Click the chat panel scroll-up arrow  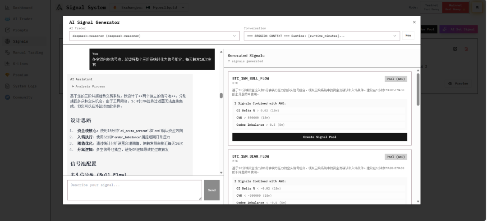[x=221, y=52]
